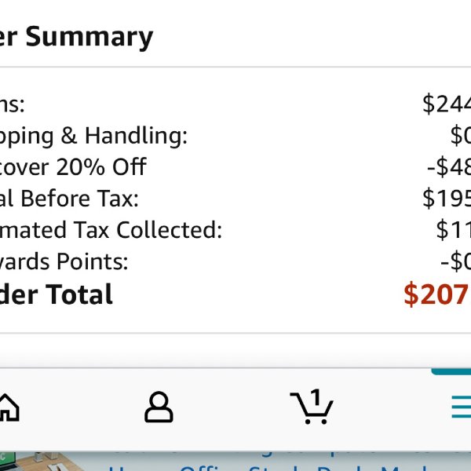Click the Estimated Tax Collected label
471x471 pixels.
click(x=111, y=230)
